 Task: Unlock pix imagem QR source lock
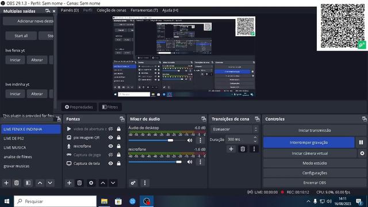click(x=119, y=137)
